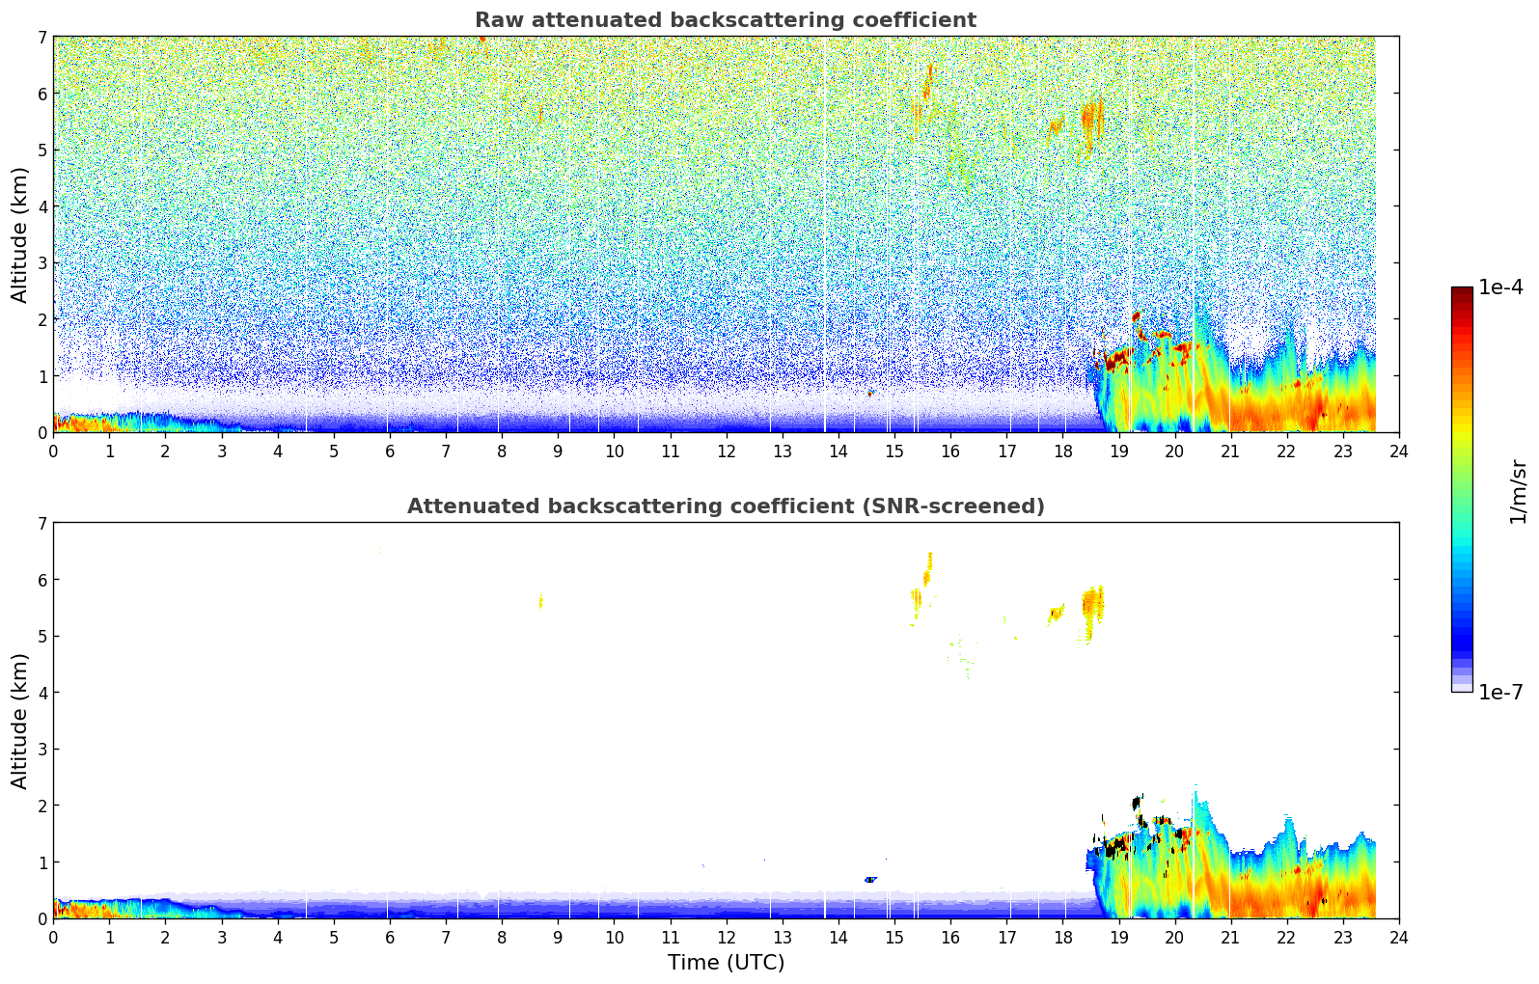Click the bottom plot's cloud patch near 18.6 UTC at 5.5 km
The height and width of the screenshot is (984, 1539).
click(1092, 605)
